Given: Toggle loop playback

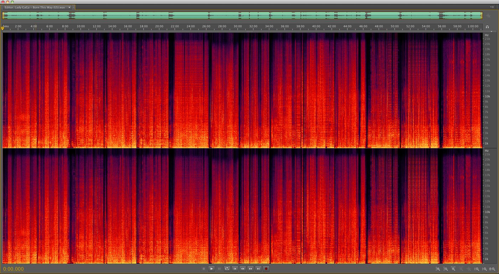Looking at the screenshot, I should point(227,269).
